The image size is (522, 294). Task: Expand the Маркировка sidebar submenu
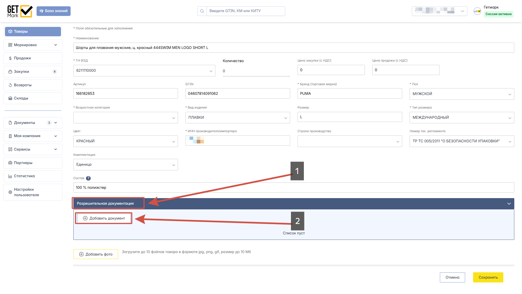(x=33, y=45)
